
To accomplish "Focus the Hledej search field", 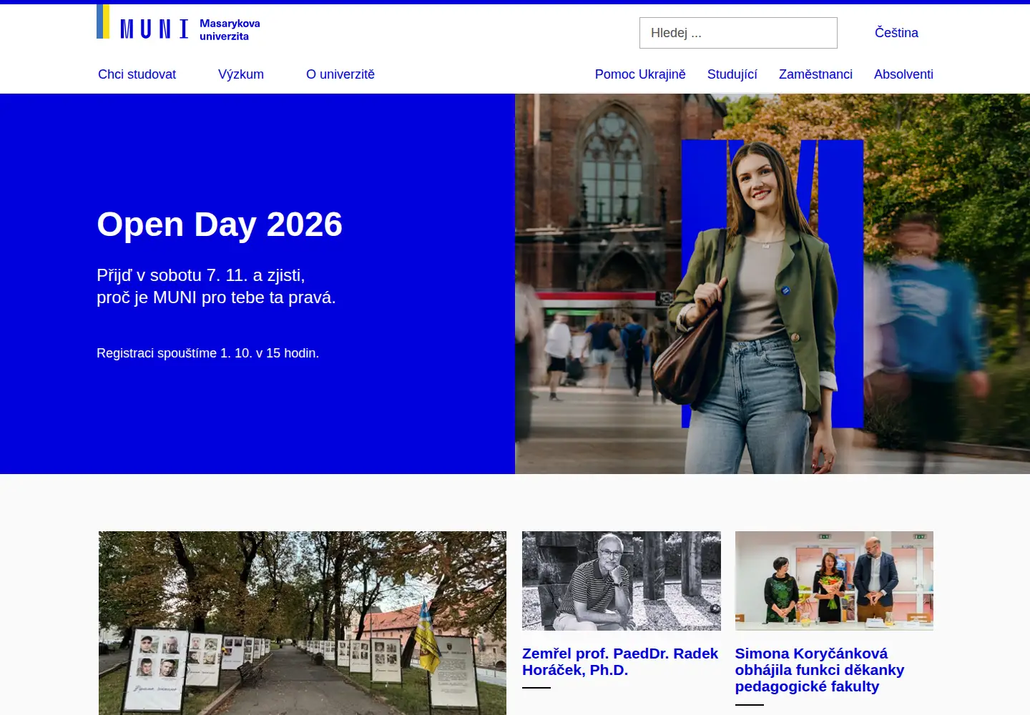I will [x=738, y=33].
